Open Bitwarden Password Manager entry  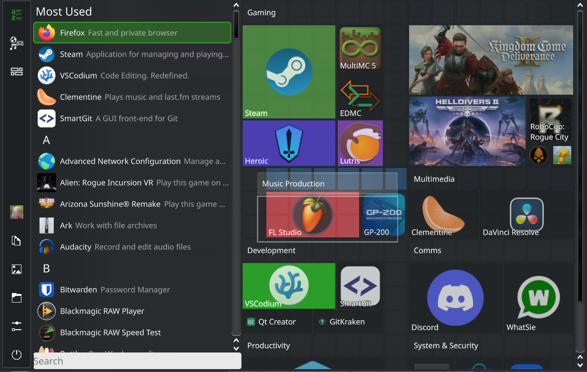(132, 290)
